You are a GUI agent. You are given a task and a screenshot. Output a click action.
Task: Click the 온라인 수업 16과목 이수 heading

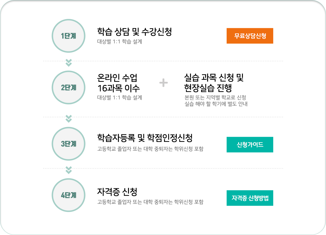118,83
